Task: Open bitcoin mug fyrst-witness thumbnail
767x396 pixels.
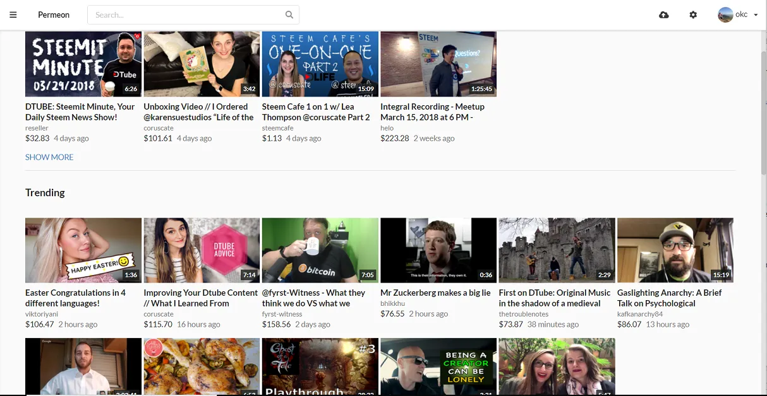Action: 320,250
